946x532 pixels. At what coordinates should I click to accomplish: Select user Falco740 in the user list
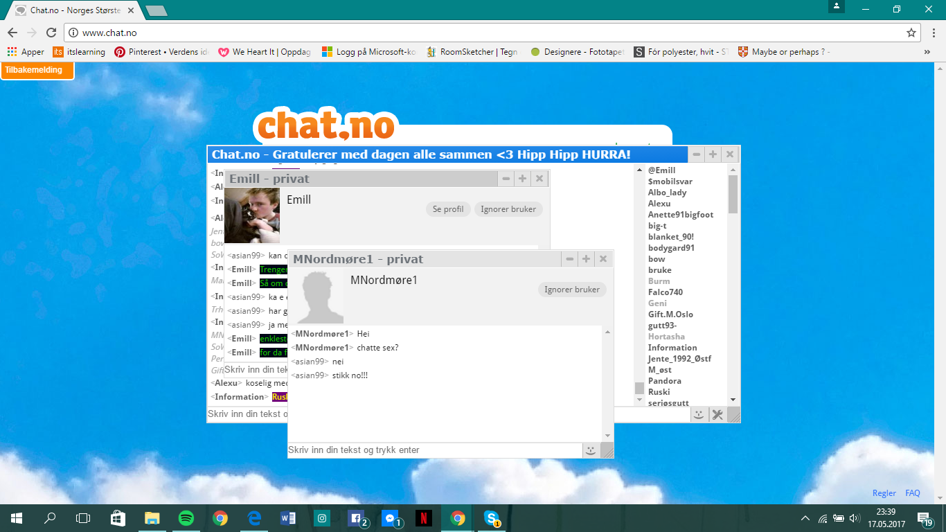tap(665, 292)
